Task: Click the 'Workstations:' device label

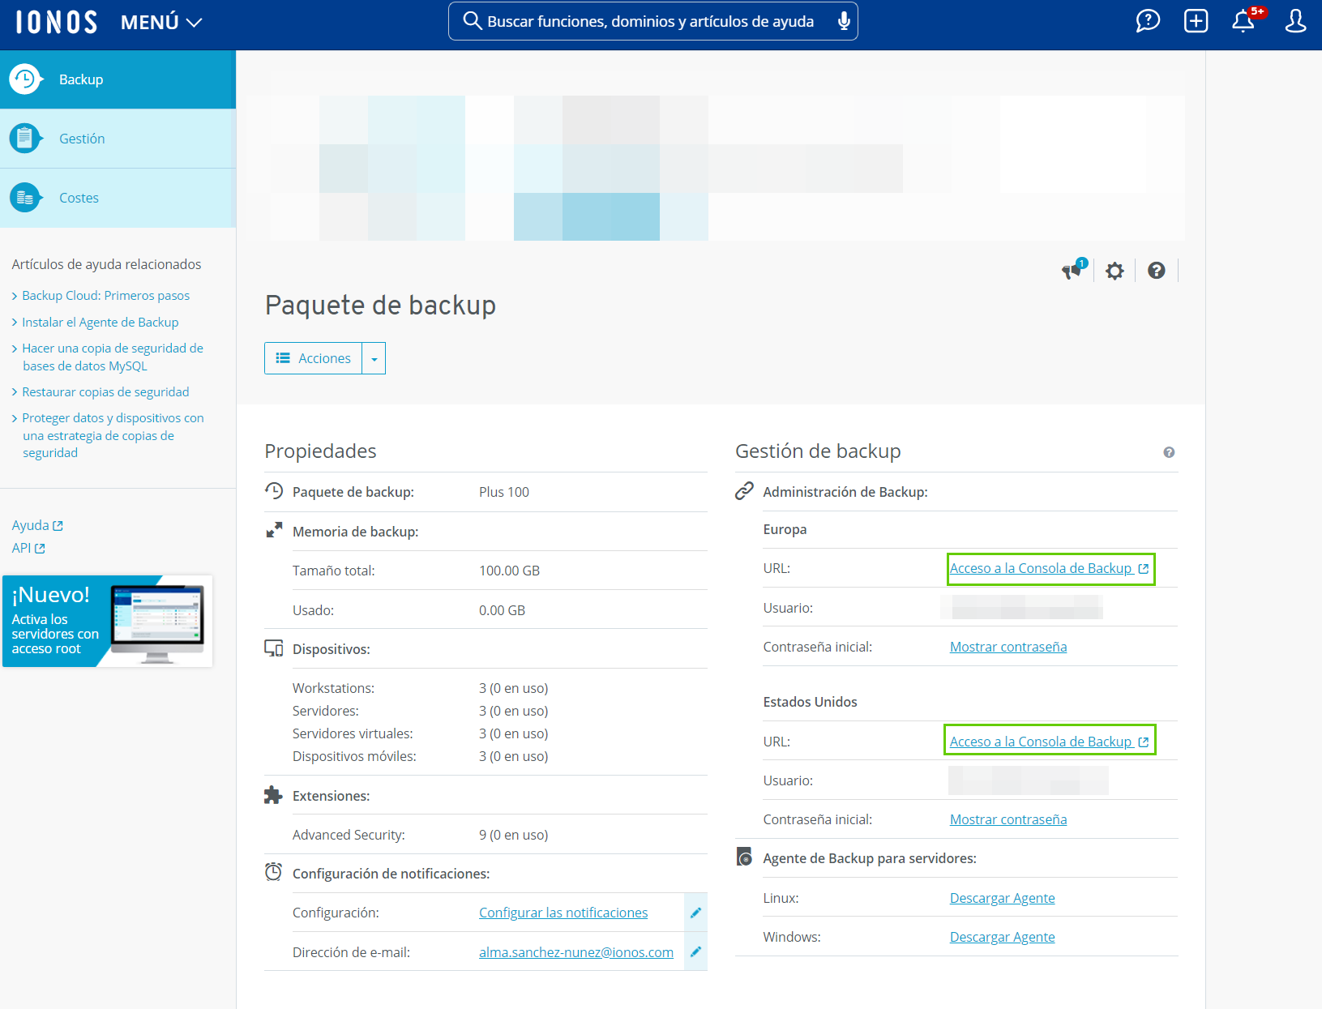Action: 334,688
